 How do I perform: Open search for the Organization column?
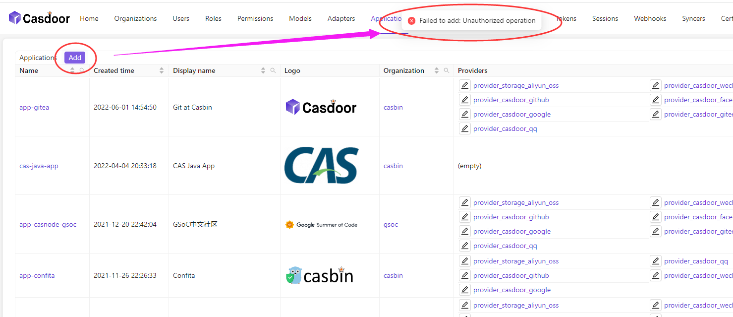point(445,70)
